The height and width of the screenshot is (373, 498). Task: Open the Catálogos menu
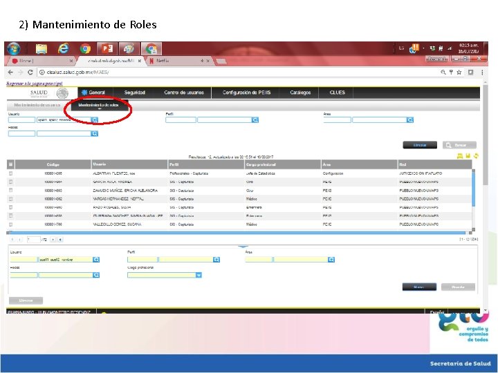(x=300, y=93)
